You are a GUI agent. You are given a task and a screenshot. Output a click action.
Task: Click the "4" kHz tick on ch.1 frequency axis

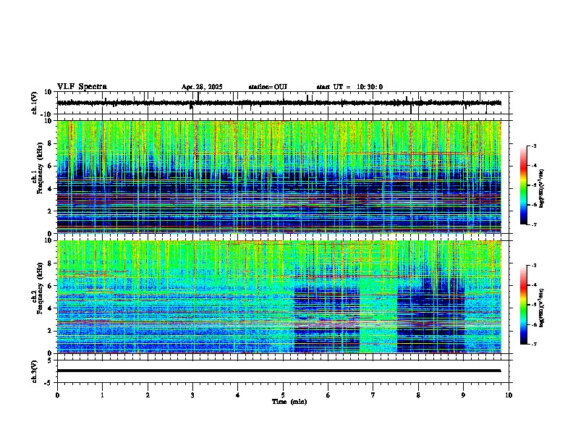[51, 189]
